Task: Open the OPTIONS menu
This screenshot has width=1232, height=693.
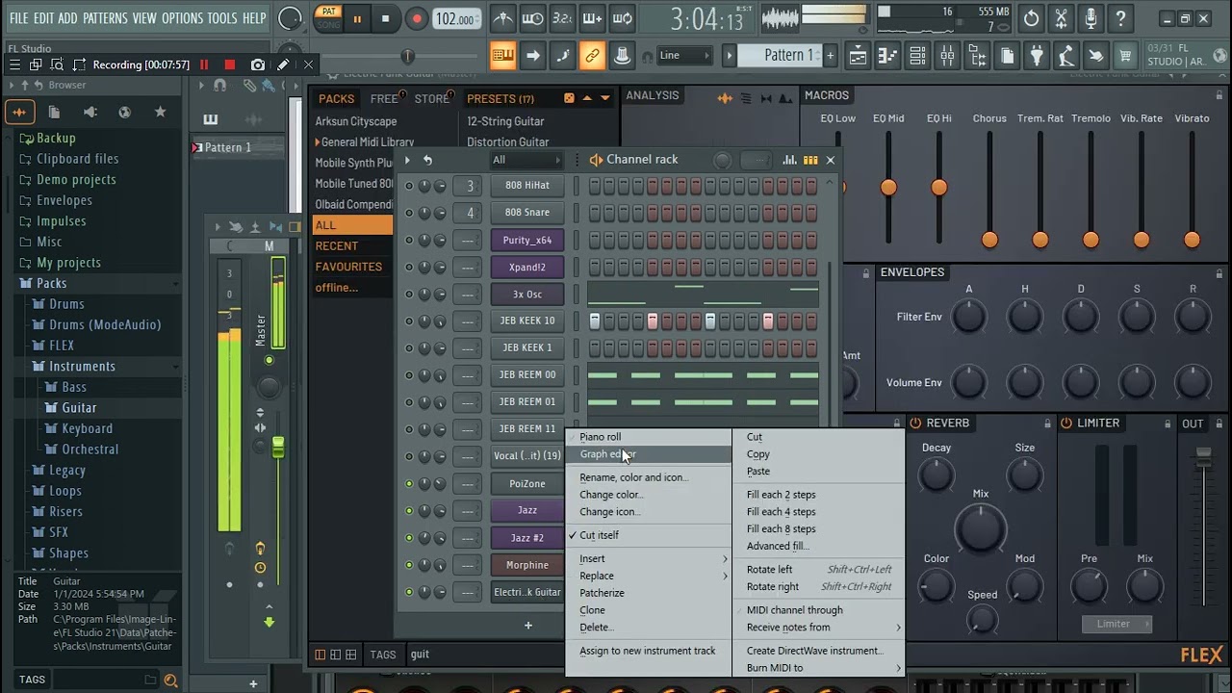Action: (x=182, y=18)
